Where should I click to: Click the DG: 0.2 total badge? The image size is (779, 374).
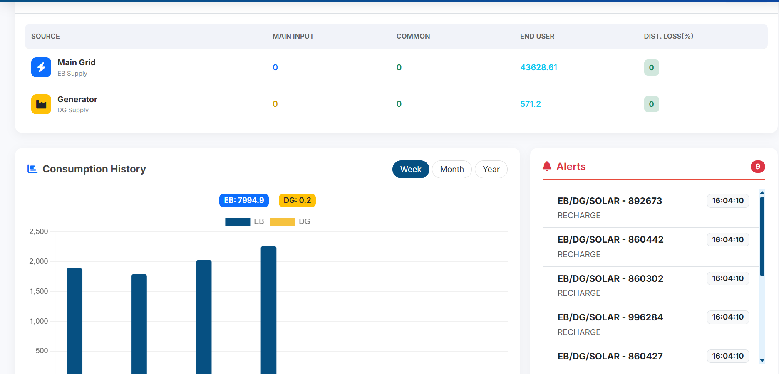(297, 200)
